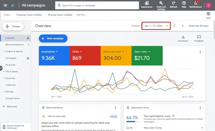Go to the previous date range arrow
Screen dimensions: 215x131
click(x=174, y=26)
